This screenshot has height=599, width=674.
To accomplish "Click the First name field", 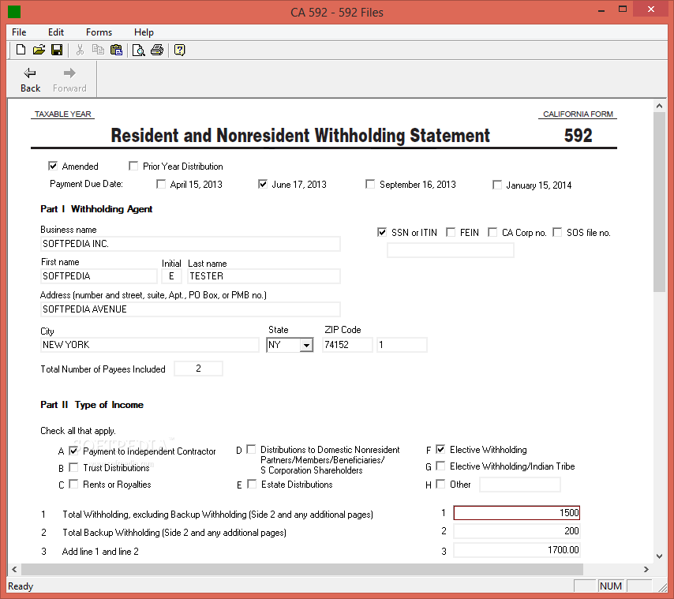I will coord(99,276).
